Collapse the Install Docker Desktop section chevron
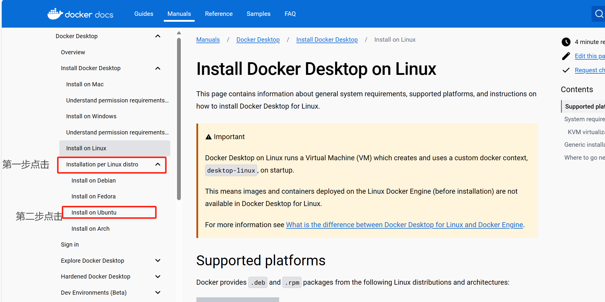Viewport: 605px width, 302px height. 158,68
